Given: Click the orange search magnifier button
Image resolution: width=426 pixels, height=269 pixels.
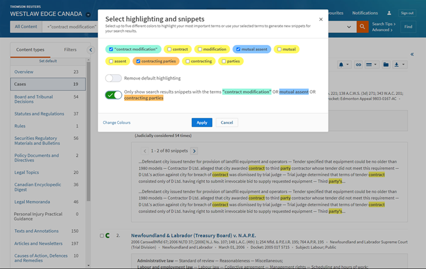Looking at the screenshot, I should 362,27.
